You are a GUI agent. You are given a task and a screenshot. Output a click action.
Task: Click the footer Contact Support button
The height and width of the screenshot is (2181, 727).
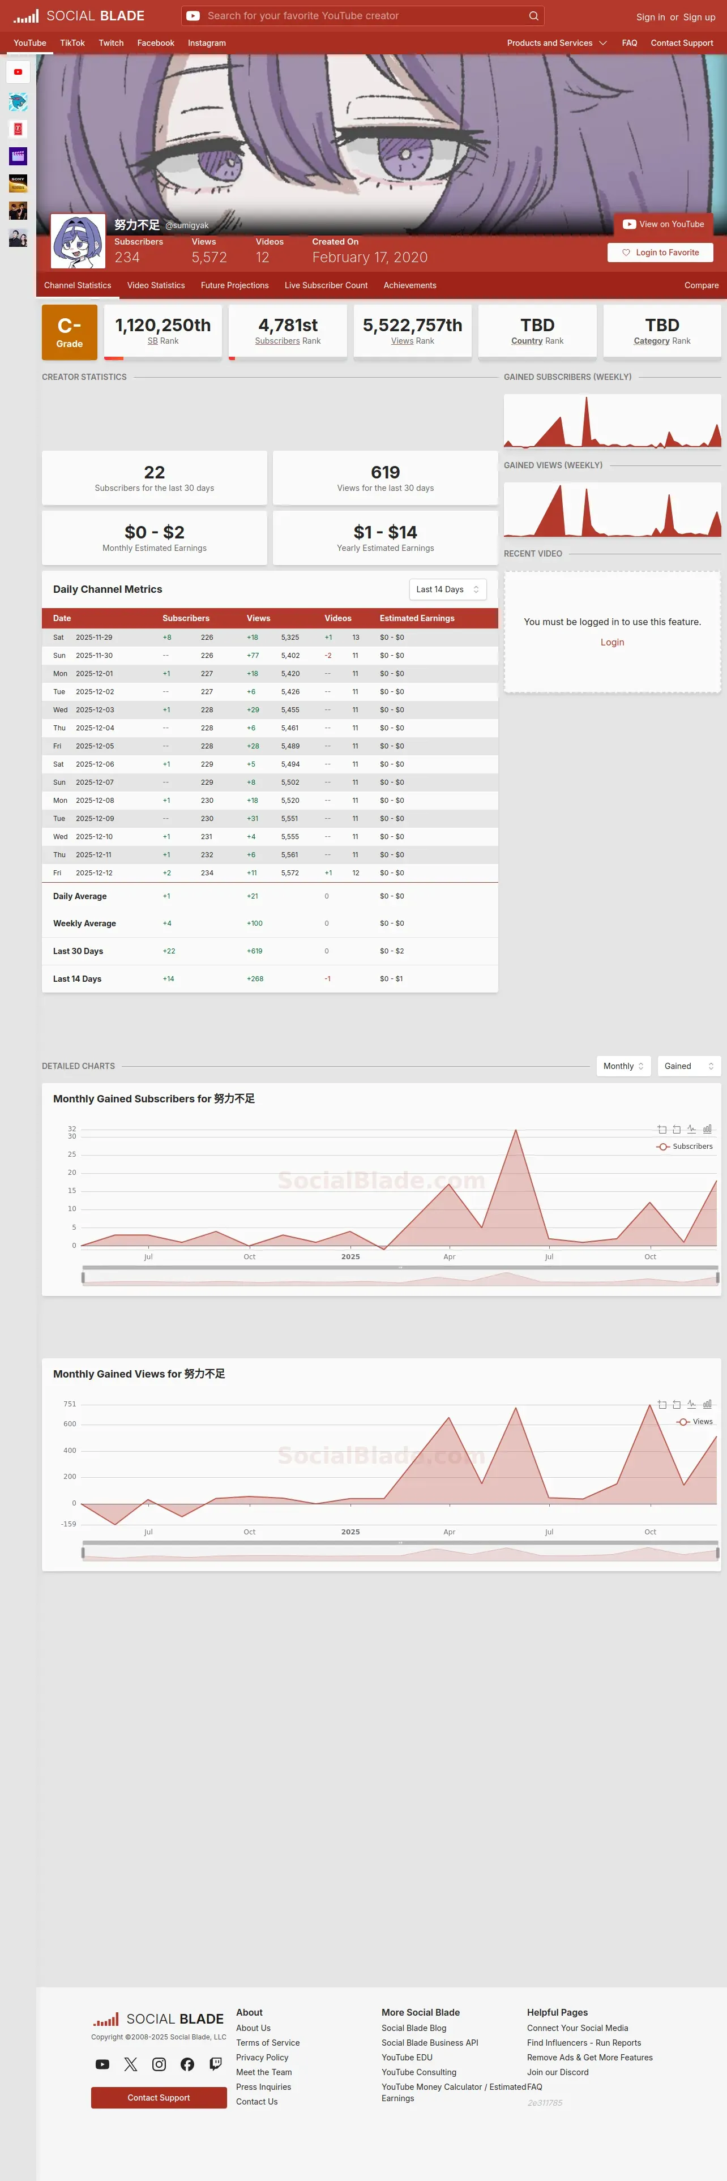(159, 2098)
